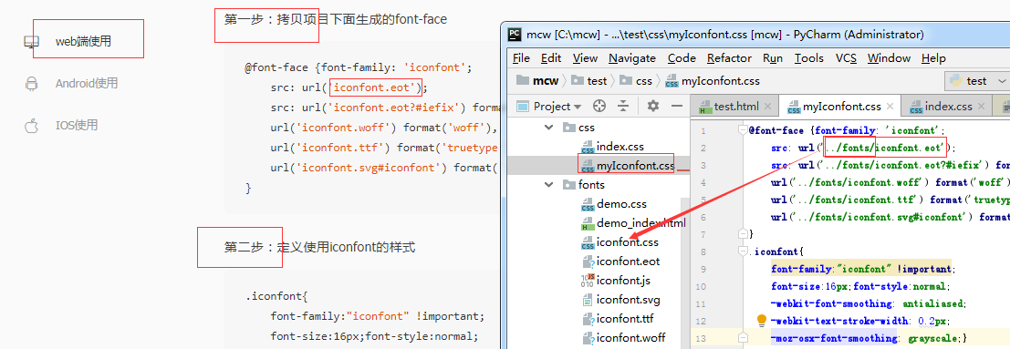Collapse the css folder in project tree

click(x=549, y=128)
